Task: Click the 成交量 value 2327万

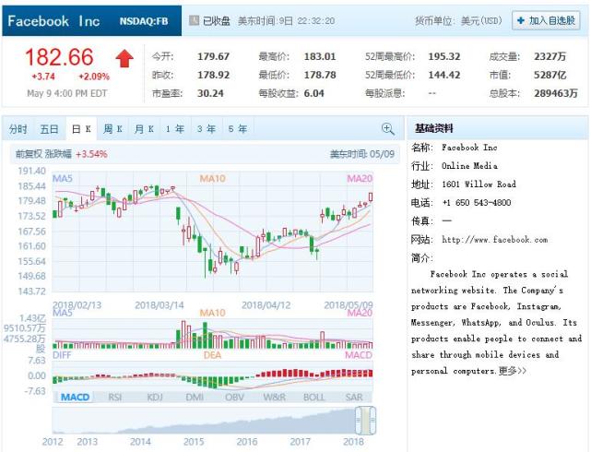Action: click(550, 56)
